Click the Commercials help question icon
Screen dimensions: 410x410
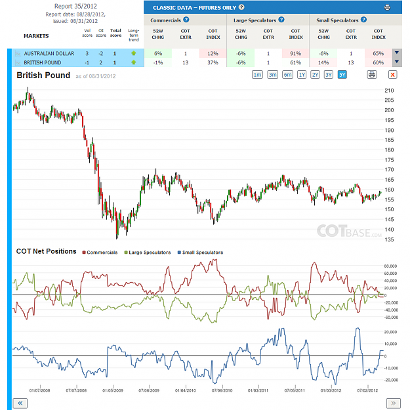(186, 20)
